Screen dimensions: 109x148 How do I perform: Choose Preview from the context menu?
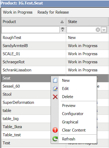coord(69,106)
